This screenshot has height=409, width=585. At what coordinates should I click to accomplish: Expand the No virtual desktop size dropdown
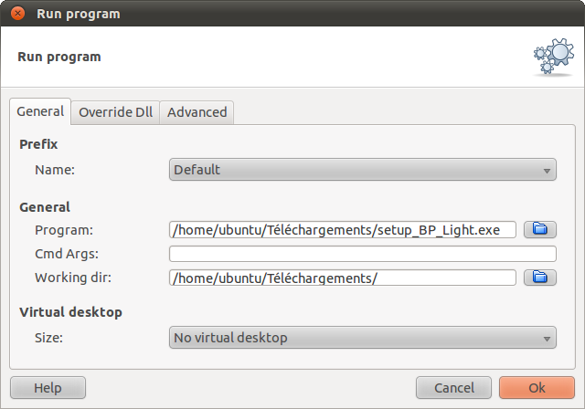coord(363,338)
